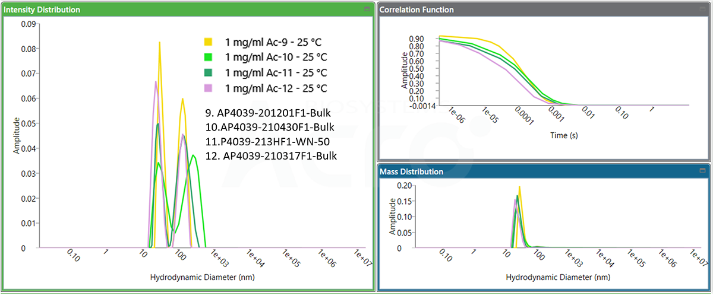This screenshot has height=296, width=713.
Task: Click the dark green Ac-11 legend swatch
Action: (x=208, y=73)
